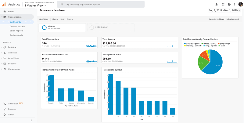Open the notifications bell
Screen dimensions: 244x123
(217, 4)
